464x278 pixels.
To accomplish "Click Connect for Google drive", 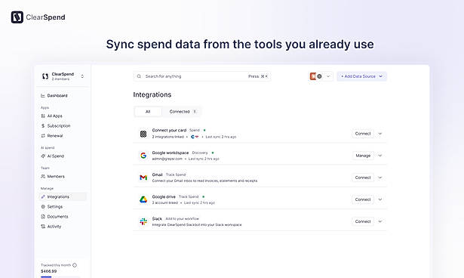I will point(363,199).
